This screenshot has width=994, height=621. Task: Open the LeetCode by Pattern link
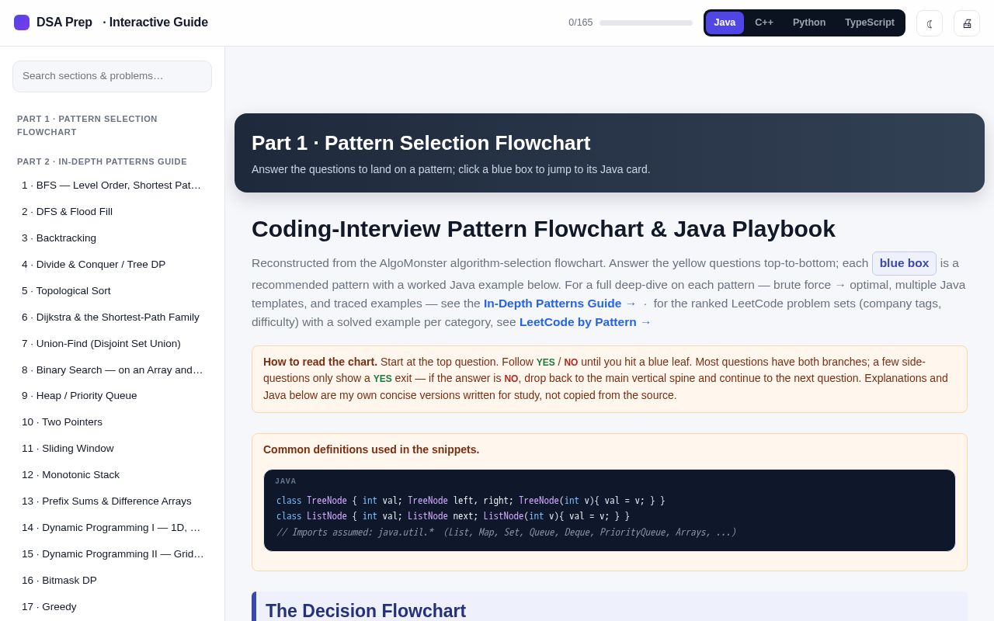(586, 322)
